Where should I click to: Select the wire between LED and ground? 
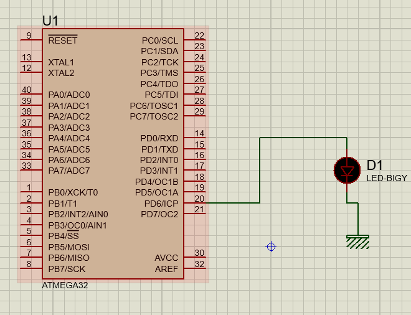(358, 218)
